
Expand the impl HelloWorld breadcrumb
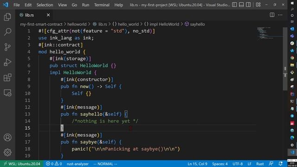click(x=161, y=24)
